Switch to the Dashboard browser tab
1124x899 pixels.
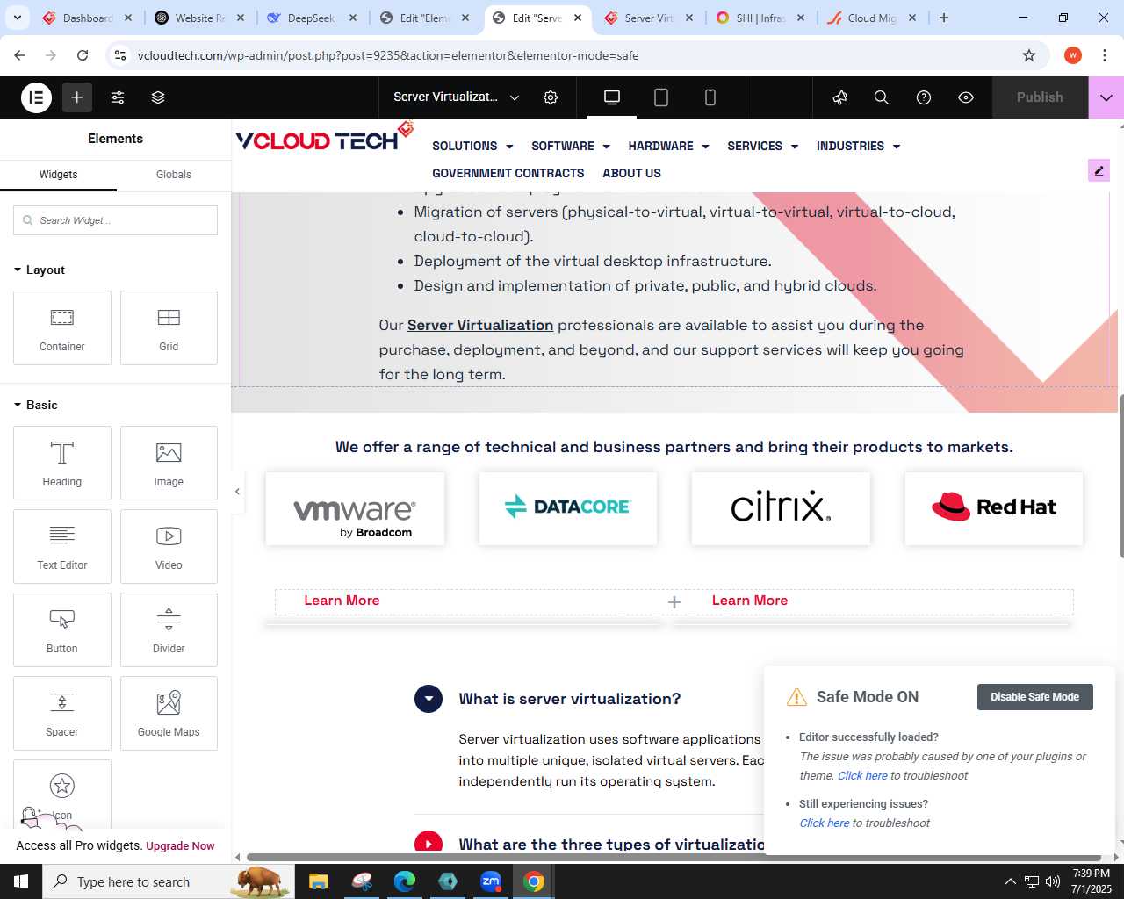[x=87, y=18]
